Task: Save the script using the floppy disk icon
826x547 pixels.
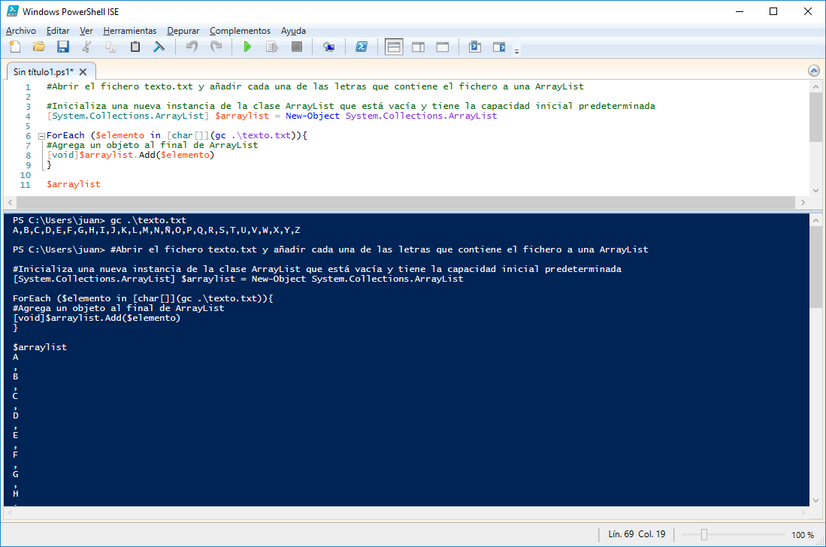Action: click(63, 47)
